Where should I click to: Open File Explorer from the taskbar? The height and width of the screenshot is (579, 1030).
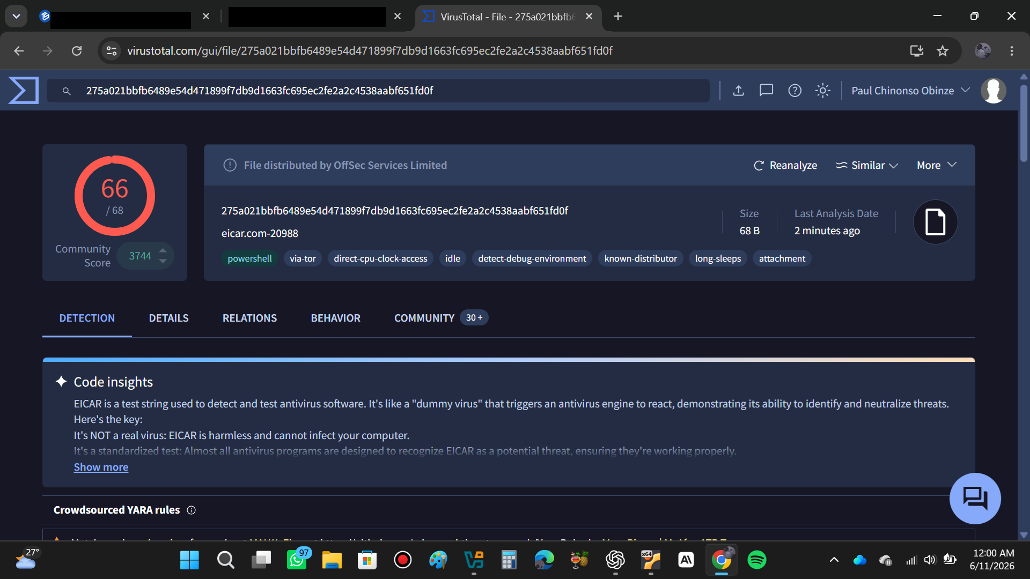click(x=332, y=560)
